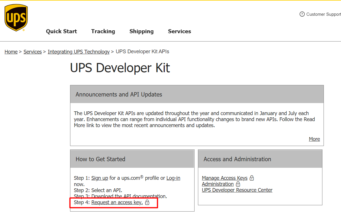Click lock icon next to Manage Access Keys
The image size is (341, 215).
(x=252, y=178)
